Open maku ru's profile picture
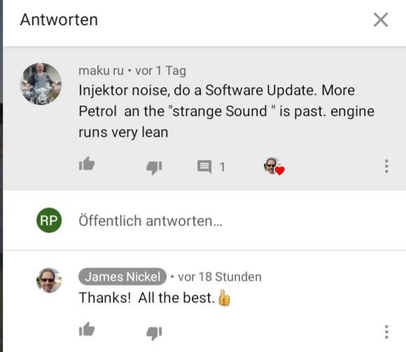This screenshot has height=352, width=406. click(41, 84)
